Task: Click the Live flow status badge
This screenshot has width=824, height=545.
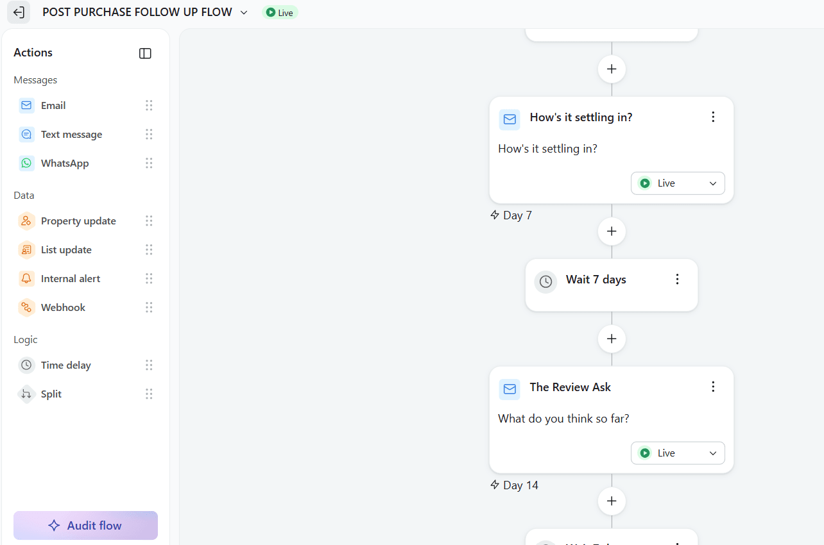Action: [x=280, y=12]
